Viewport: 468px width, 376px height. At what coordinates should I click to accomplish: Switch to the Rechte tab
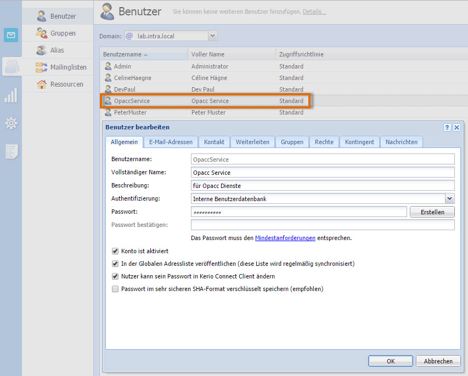(x=324, y=142)
